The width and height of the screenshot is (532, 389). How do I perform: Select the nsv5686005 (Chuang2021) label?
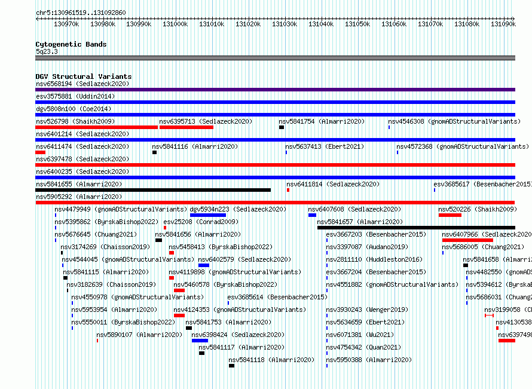483,247
